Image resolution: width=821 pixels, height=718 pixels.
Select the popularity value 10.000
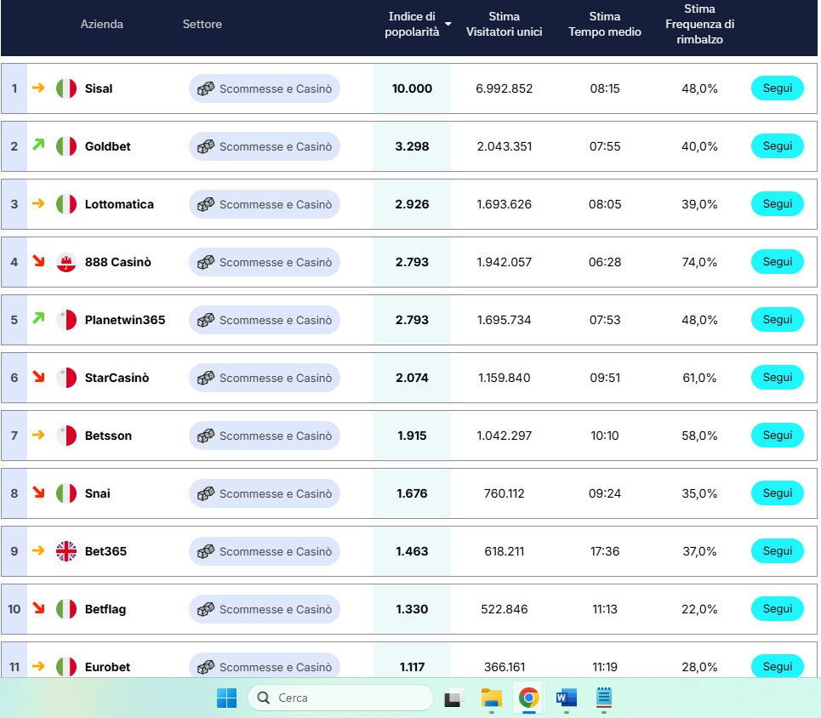point(412,88)
